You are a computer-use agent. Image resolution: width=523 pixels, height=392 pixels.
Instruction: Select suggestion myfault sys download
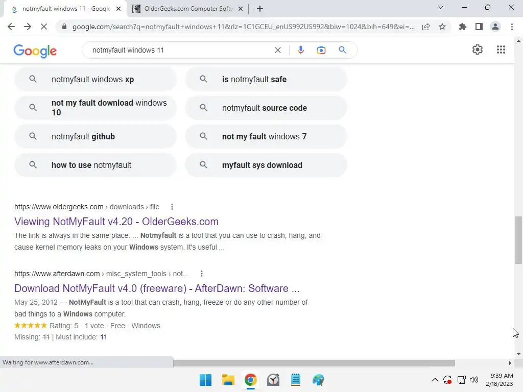tap(266, 165)
